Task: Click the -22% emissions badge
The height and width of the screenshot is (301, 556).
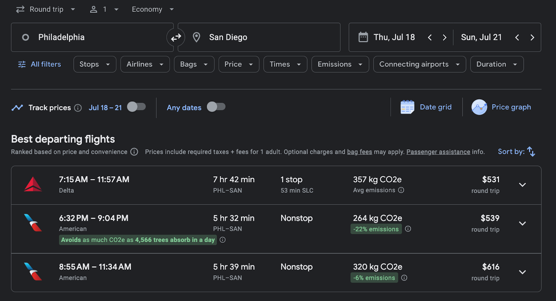Action: pyautogui.click(x=376, y=229)
